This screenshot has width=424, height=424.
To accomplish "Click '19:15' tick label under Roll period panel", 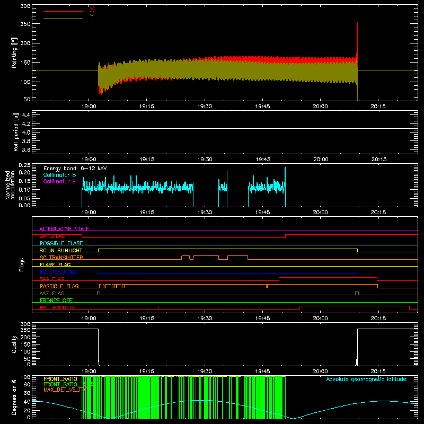I will [147, 160].
